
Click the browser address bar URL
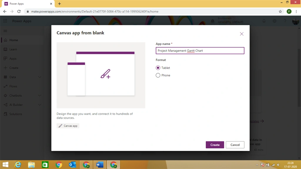95,11
